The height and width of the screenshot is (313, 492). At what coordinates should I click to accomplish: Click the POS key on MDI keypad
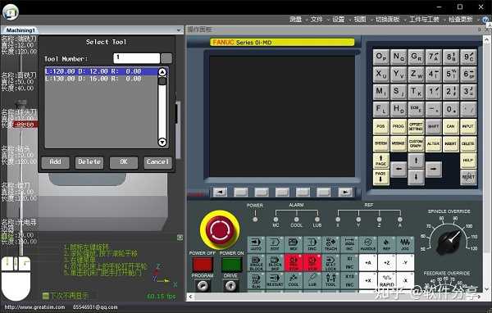pyautogui.click(x=381, y=126)
